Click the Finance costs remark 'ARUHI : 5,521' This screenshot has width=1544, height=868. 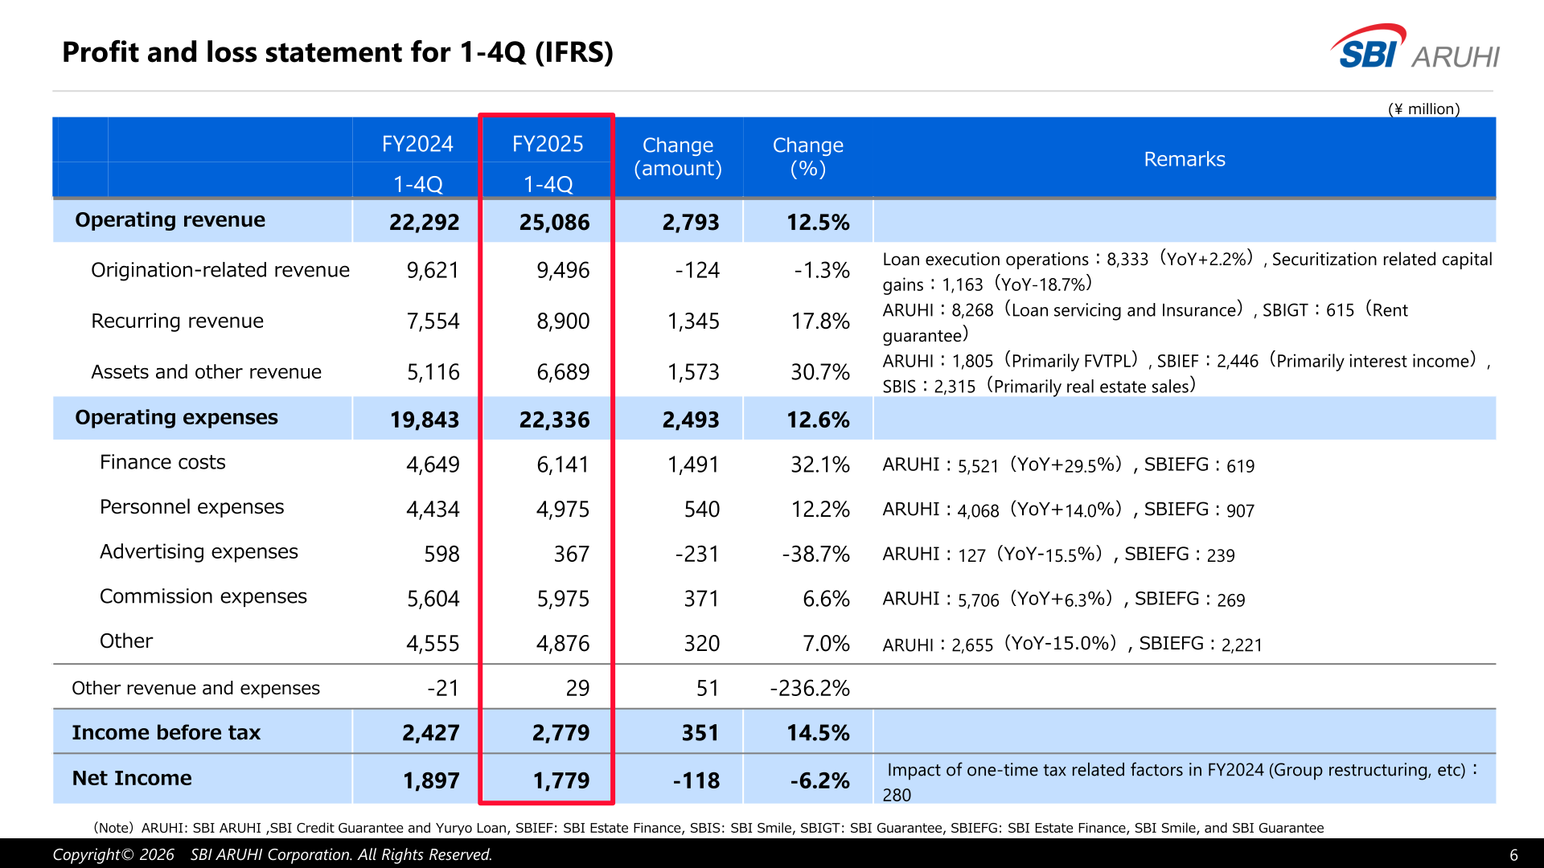[x=1068, y=465]
